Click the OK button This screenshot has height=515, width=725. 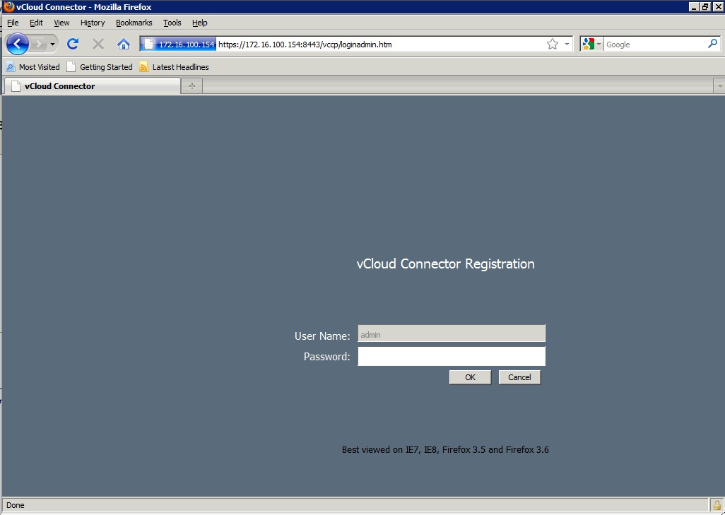[470, 377]
